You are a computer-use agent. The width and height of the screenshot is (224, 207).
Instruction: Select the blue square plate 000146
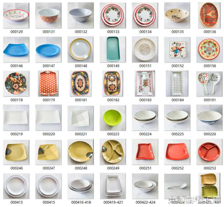[x=16, y=49]
